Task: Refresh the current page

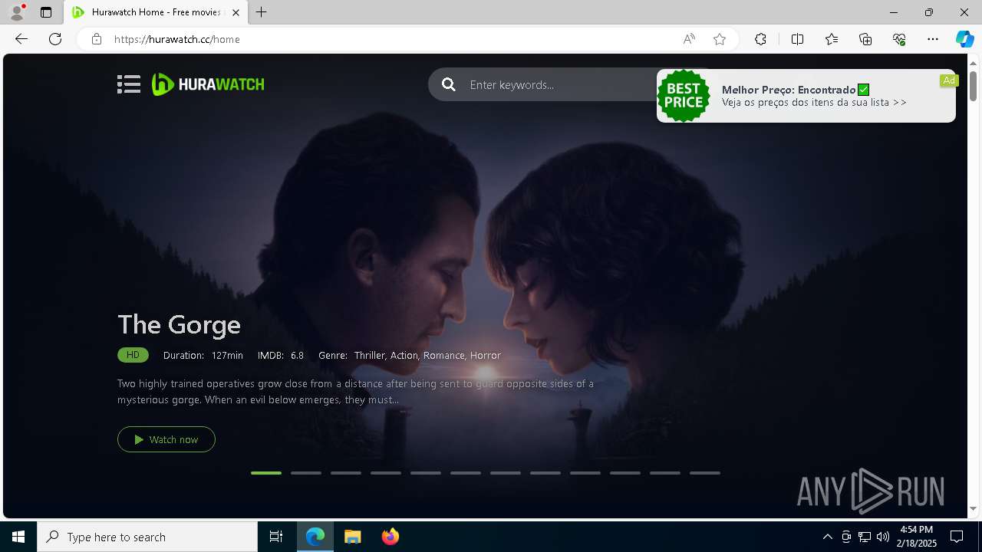Action: (55, 39)
